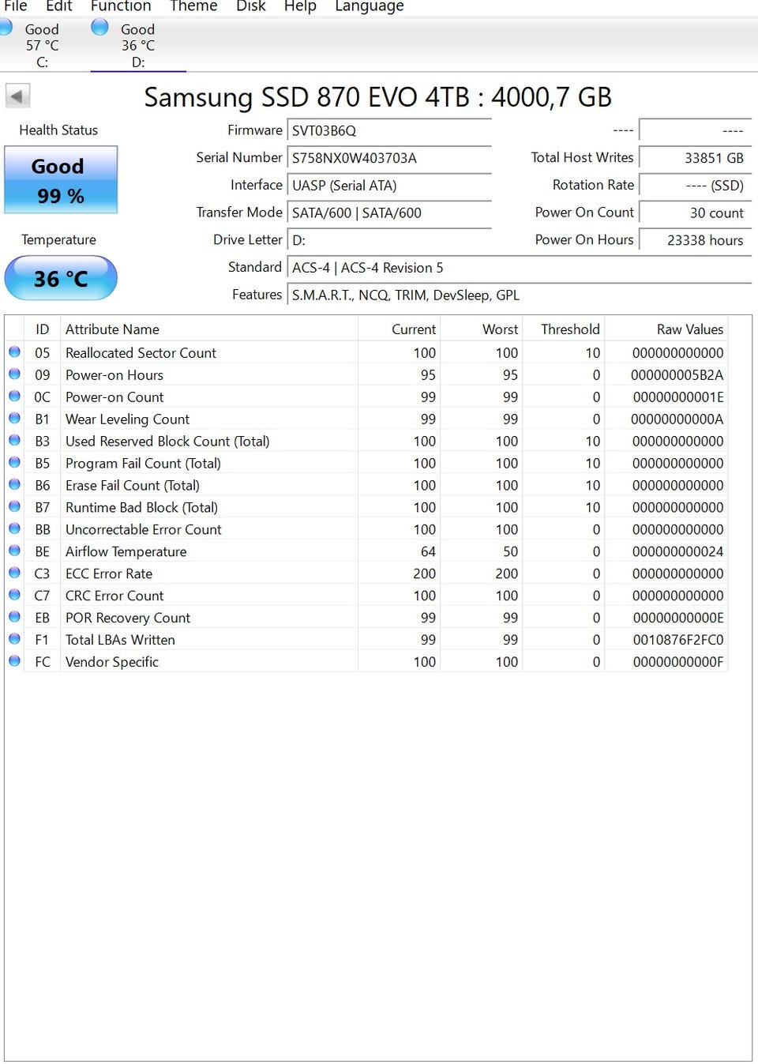Click the CRC Error Count attribute name

(x=114, y=596)
